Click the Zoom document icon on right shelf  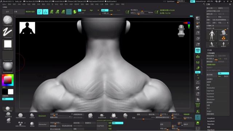coord(198,33)
